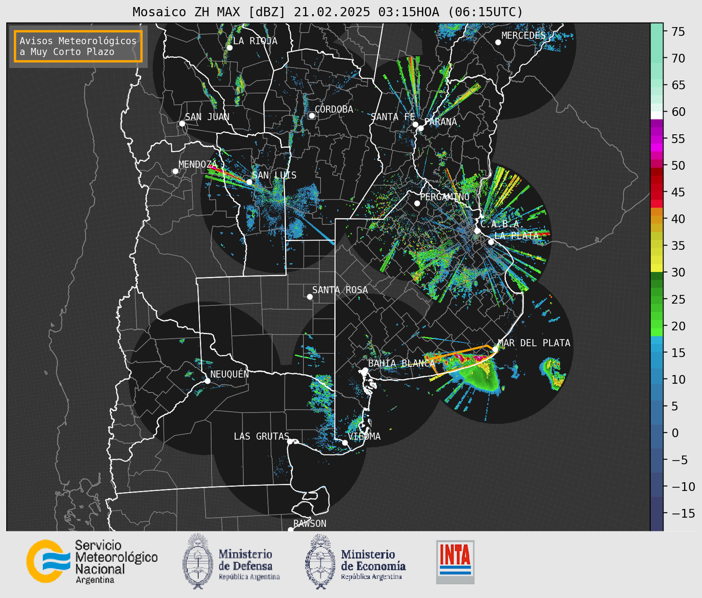
Task: Click the Córdoba city marker dot
Action: click(x=312, y=116)
